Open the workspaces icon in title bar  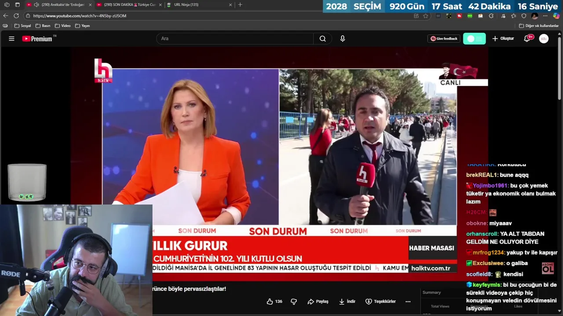pyautogui.click(x=7, y=5)
